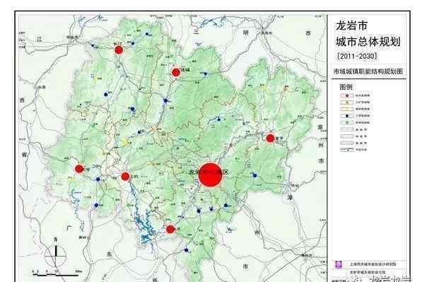Select the 城市总体规划 heading
Image resolution: width=425 pixels, height=282 pixels.
368,42
